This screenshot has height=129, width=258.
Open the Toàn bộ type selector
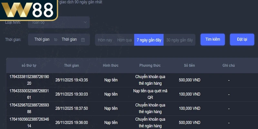click(59, 22)
